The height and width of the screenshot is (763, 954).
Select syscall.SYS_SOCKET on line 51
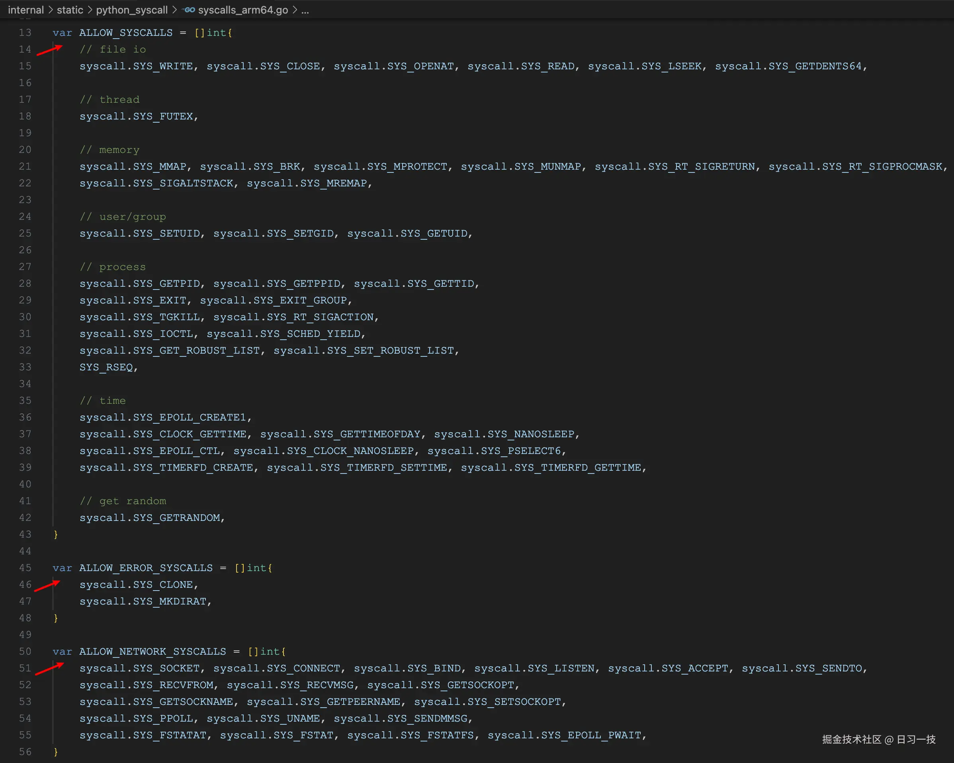pos(139,668)
